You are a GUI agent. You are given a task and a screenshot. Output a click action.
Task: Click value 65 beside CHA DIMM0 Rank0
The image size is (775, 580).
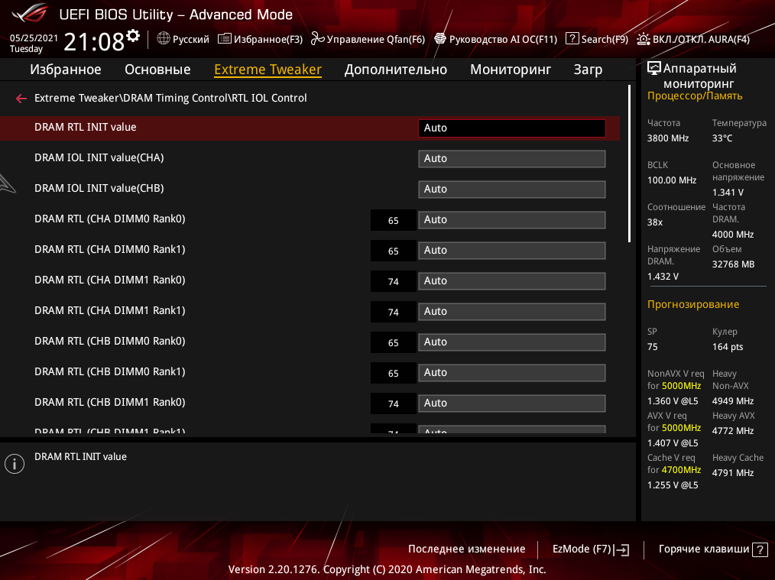point(394,220)
